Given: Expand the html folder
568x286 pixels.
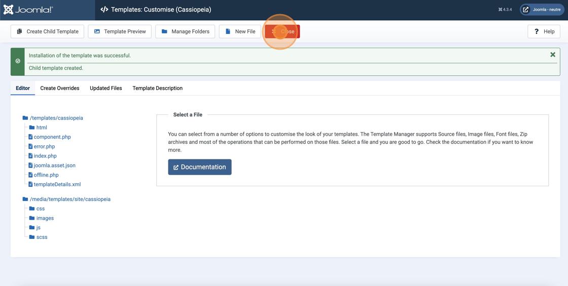Looking at the screenshot, I should (x=42, y=128).
